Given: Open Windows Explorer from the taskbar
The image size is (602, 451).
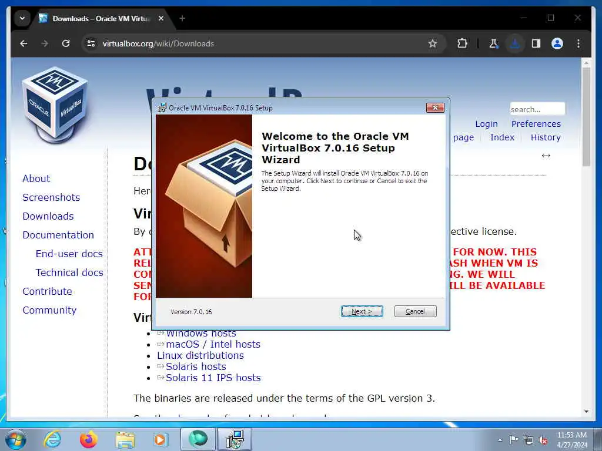Looking at the screenshot, I should 125,439.
